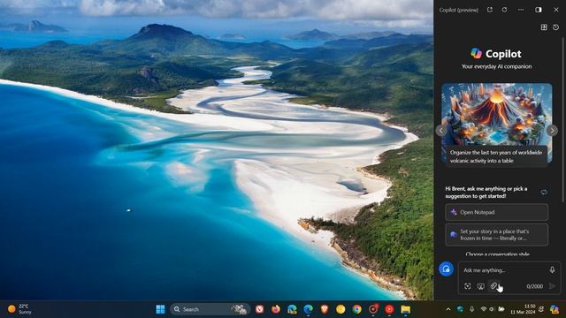Open the Windows Start menu
Screen dimensions: 566x318
[x=160, y=309]
